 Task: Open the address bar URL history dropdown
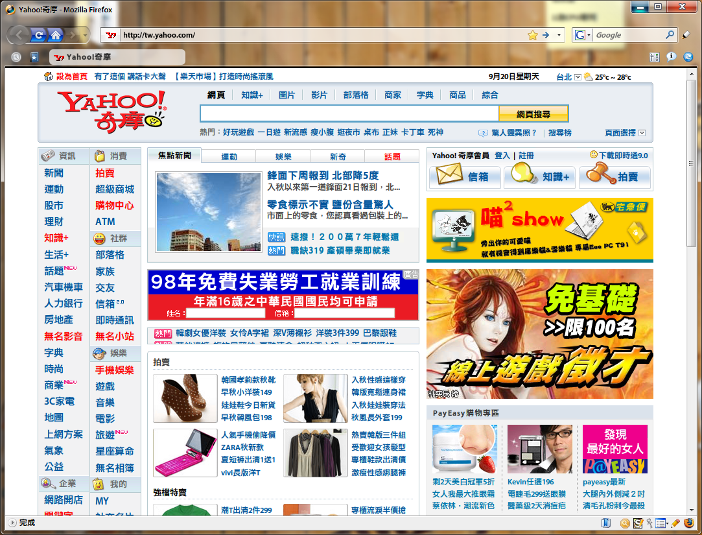click(x=559, y=35)
